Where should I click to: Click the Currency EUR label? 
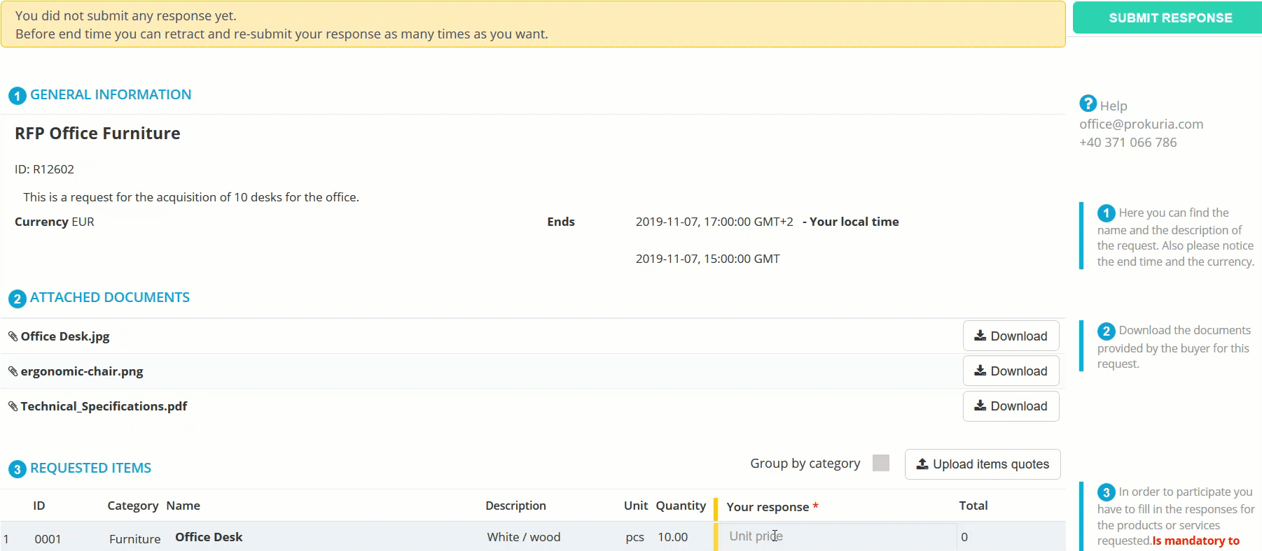coord(55,222)
